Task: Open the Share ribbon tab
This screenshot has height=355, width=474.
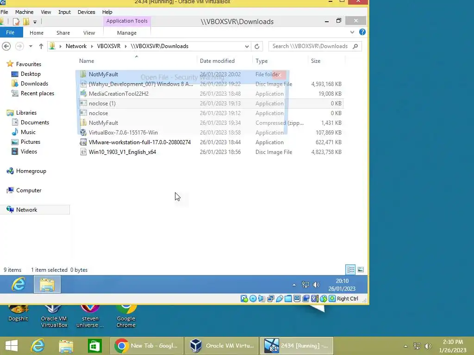Action: pos(63,33)
